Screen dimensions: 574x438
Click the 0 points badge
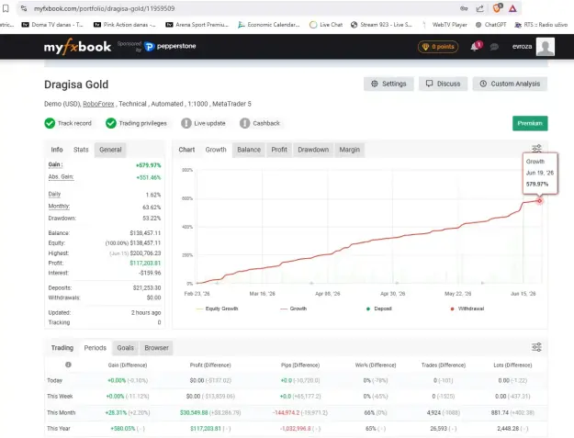click(438, 47)
